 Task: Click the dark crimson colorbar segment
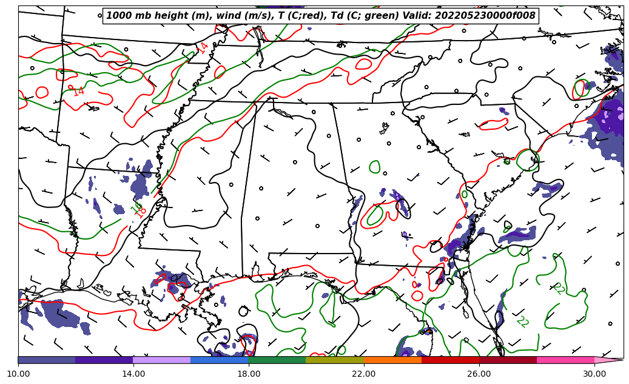507,360
